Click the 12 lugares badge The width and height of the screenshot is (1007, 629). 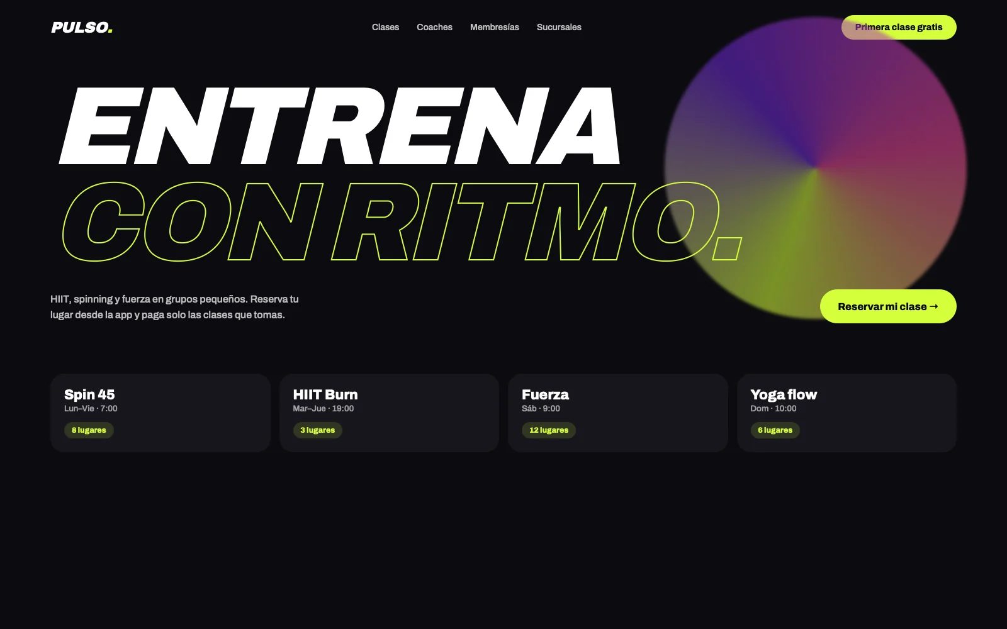coord(549,430)
